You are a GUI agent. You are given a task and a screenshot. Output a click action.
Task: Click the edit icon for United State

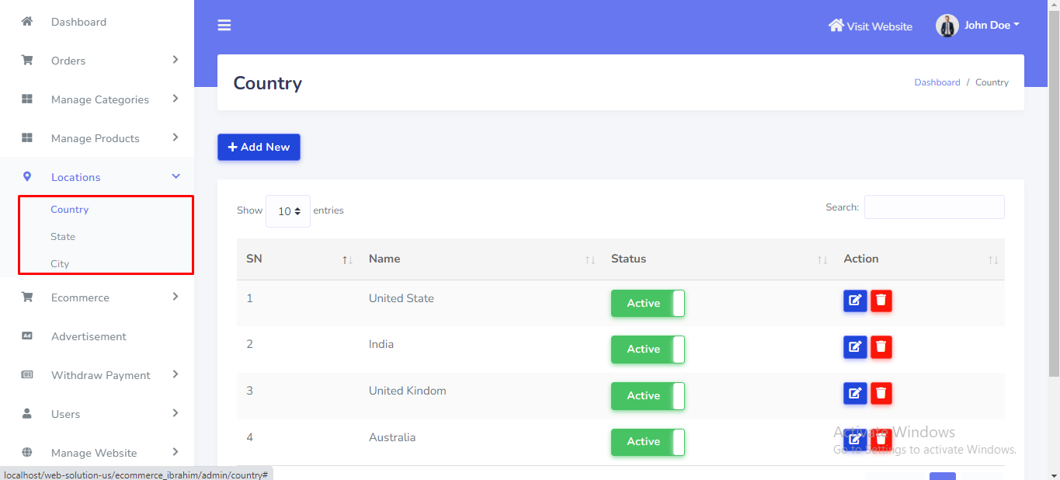[x=855, y=301]
